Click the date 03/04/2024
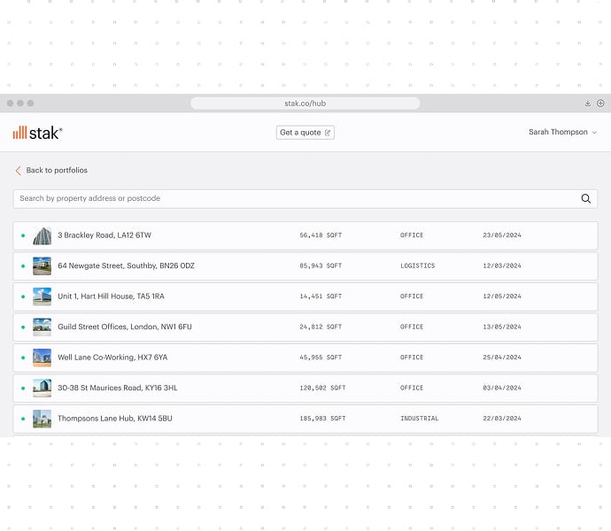Screen dimensions: 611x531 [502, 388]
